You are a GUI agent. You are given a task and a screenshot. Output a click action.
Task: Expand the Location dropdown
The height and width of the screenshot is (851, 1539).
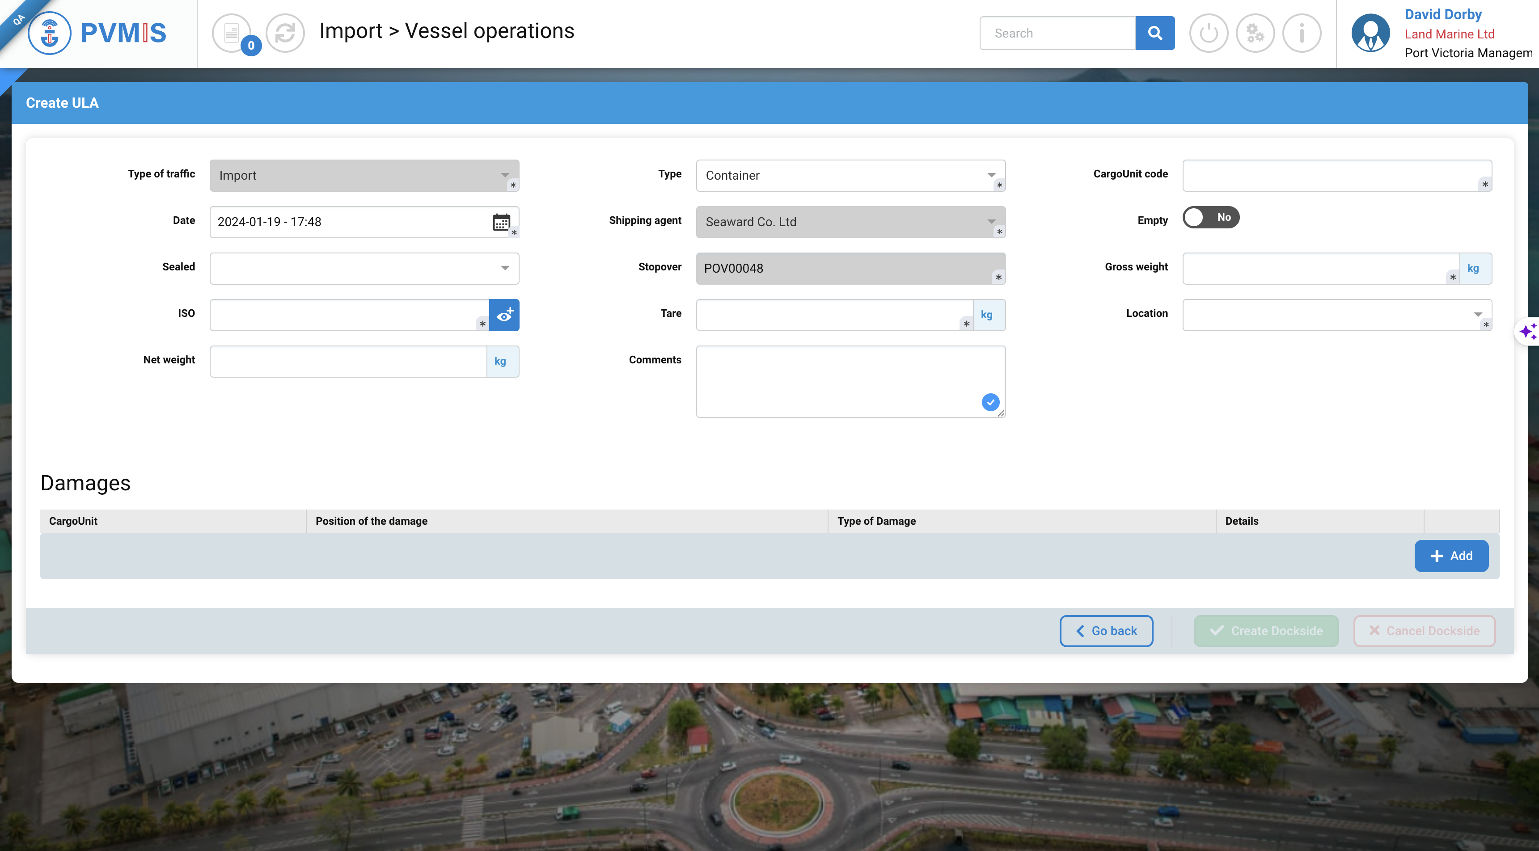1336,315
